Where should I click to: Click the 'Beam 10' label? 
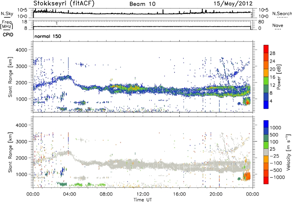point(142,4)
